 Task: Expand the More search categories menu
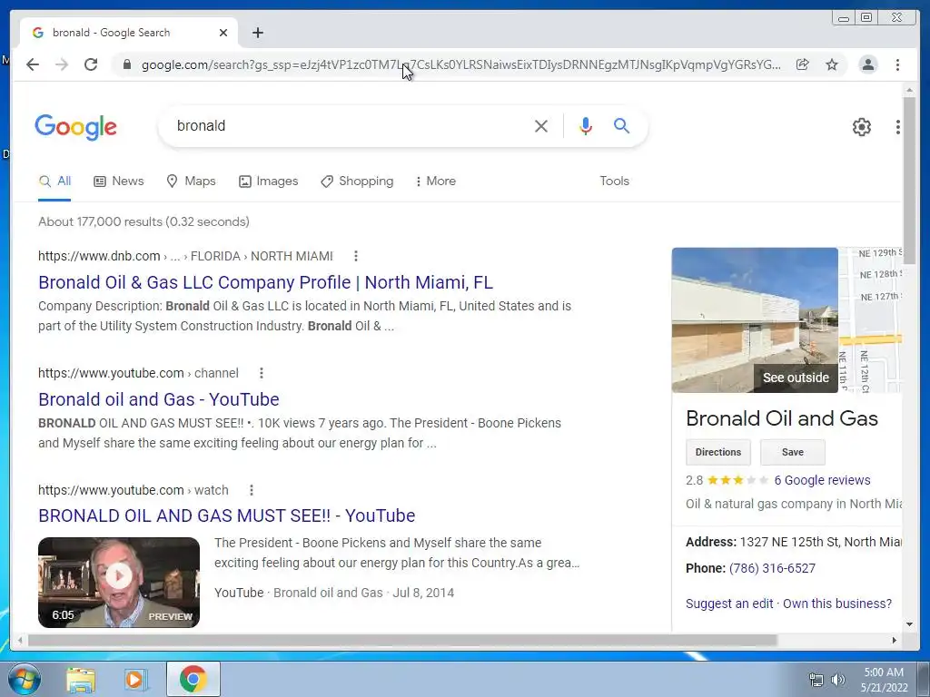[x=436, y=182]
